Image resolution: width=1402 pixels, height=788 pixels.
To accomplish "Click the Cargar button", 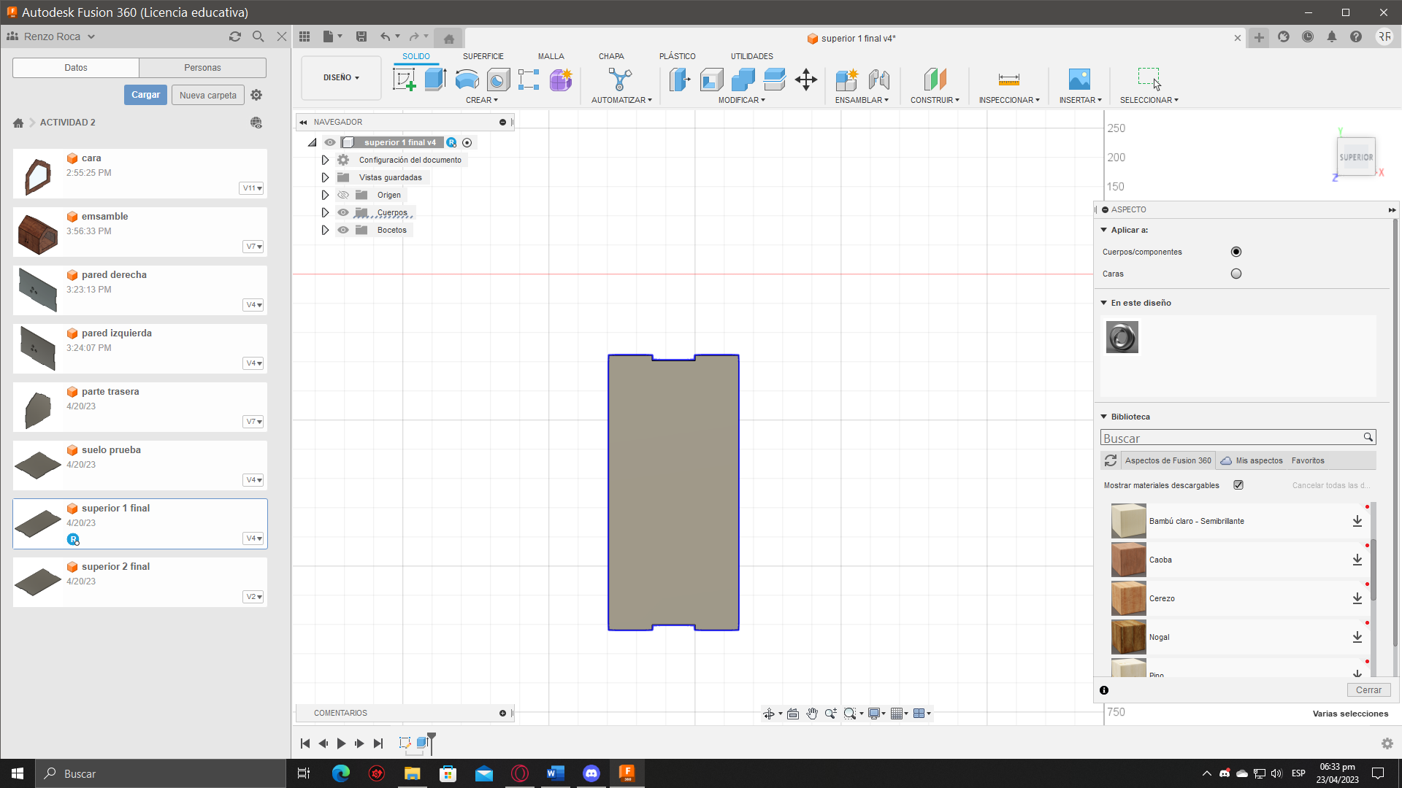I will pos(145,95).
